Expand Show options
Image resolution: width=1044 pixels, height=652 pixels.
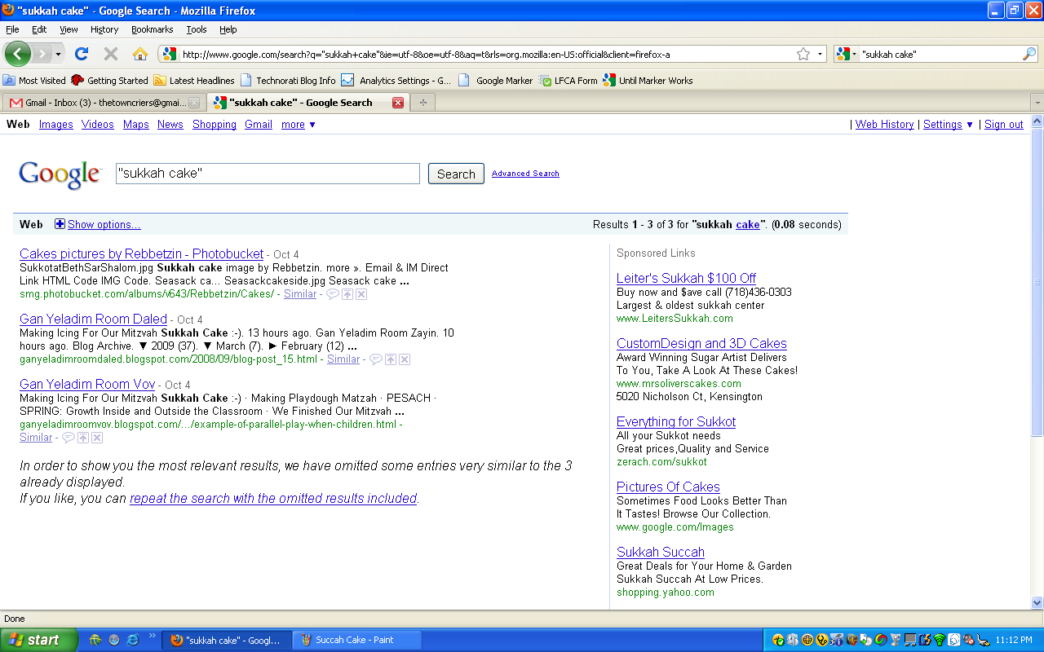[98, 225]
